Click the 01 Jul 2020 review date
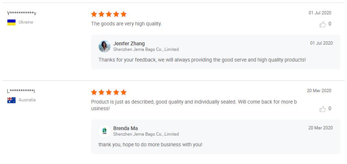 pos(320,13)
